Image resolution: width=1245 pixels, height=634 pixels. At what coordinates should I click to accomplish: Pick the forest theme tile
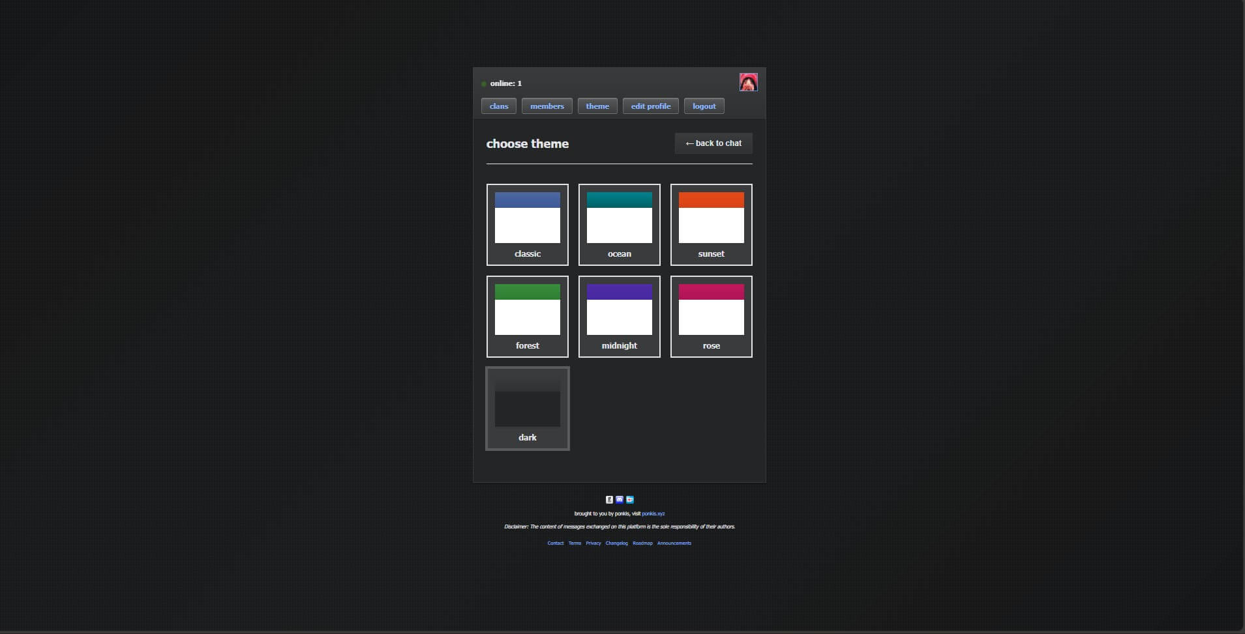(527, 317)
